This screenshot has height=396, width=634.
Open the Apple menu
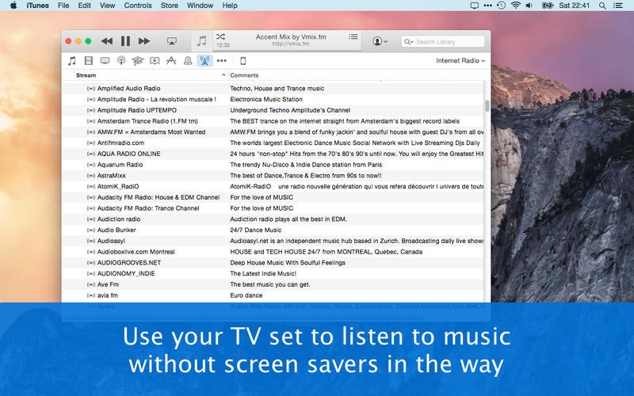coord(13,6)
